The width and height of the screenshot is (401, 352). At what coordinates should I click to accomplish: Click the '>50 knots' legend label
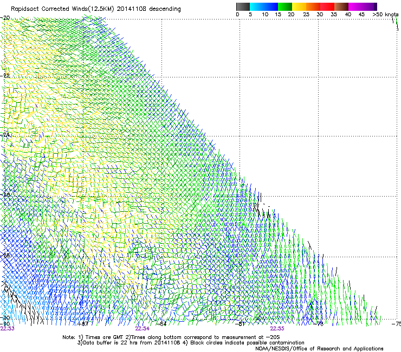coord(385,15)
